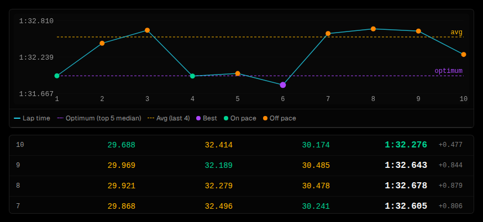Click the +0.477 delta value
This screenshot has width=483, height=222.
pyautogui.click(x=450, y=145)
